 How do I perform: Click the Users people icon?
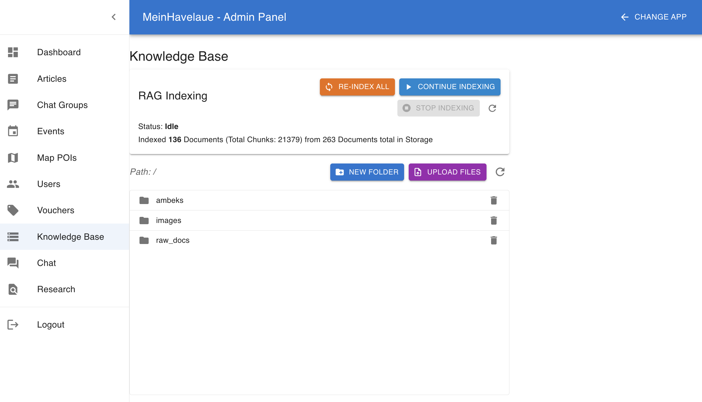(13, 184)
